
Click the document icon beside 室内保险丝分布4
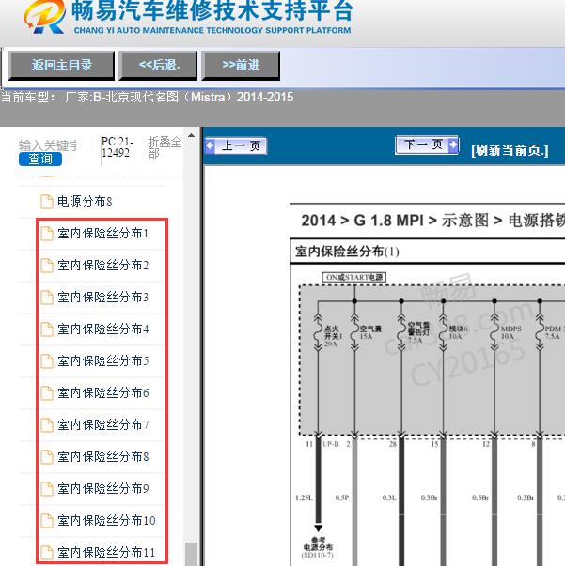(47, 329)
